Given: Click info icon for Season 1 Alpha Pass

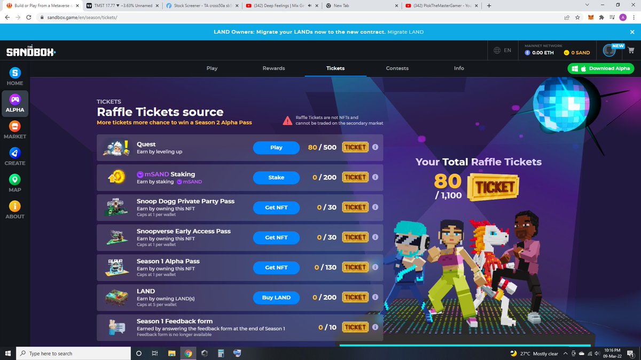Looking at the screenshot, I should pyautogui.click(x=376, y=267).
